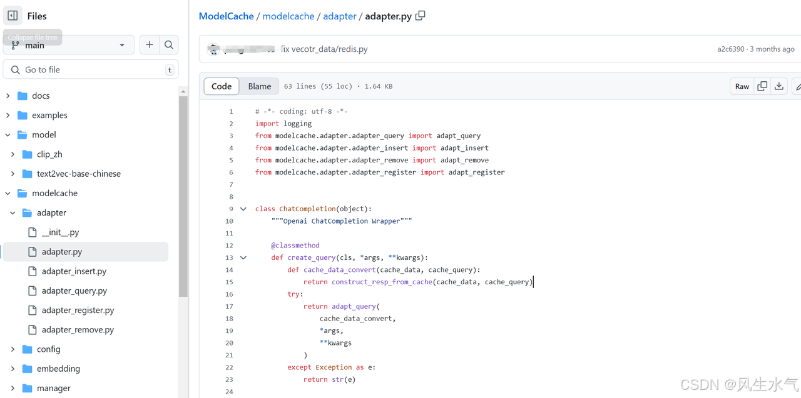The width and height of the screenshot is (801, 398).
Task: Open search in file tree
Action: (169, 45)
